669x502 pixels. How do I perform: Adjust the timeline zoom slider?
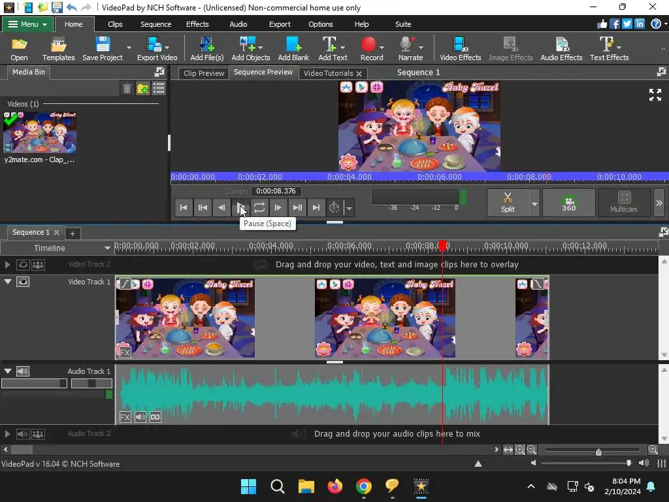598,452
